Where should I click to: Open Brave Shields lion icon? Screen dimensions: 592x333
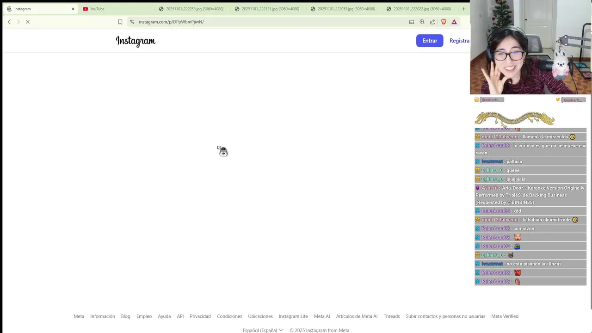(444, 22)
